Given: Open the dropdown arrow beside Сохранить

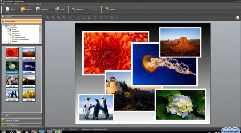Looking at the screenshot, I should click(51, 10).
